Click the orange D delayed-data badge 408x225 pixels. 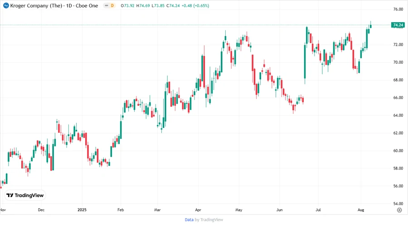112,5
